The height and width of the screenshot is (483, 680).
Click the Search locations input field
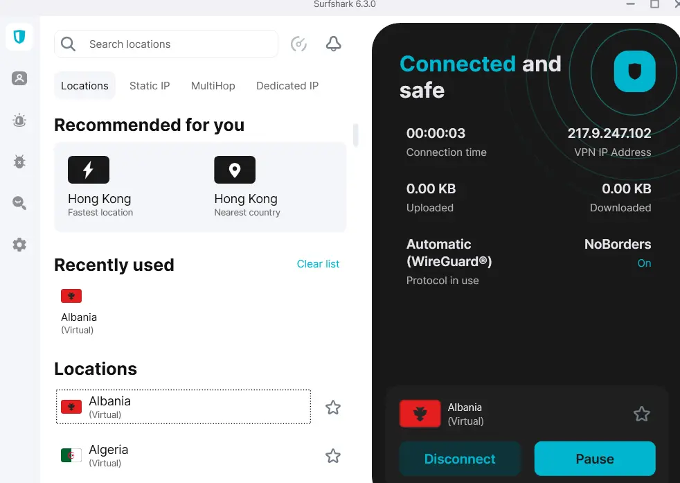click(166, 44)
